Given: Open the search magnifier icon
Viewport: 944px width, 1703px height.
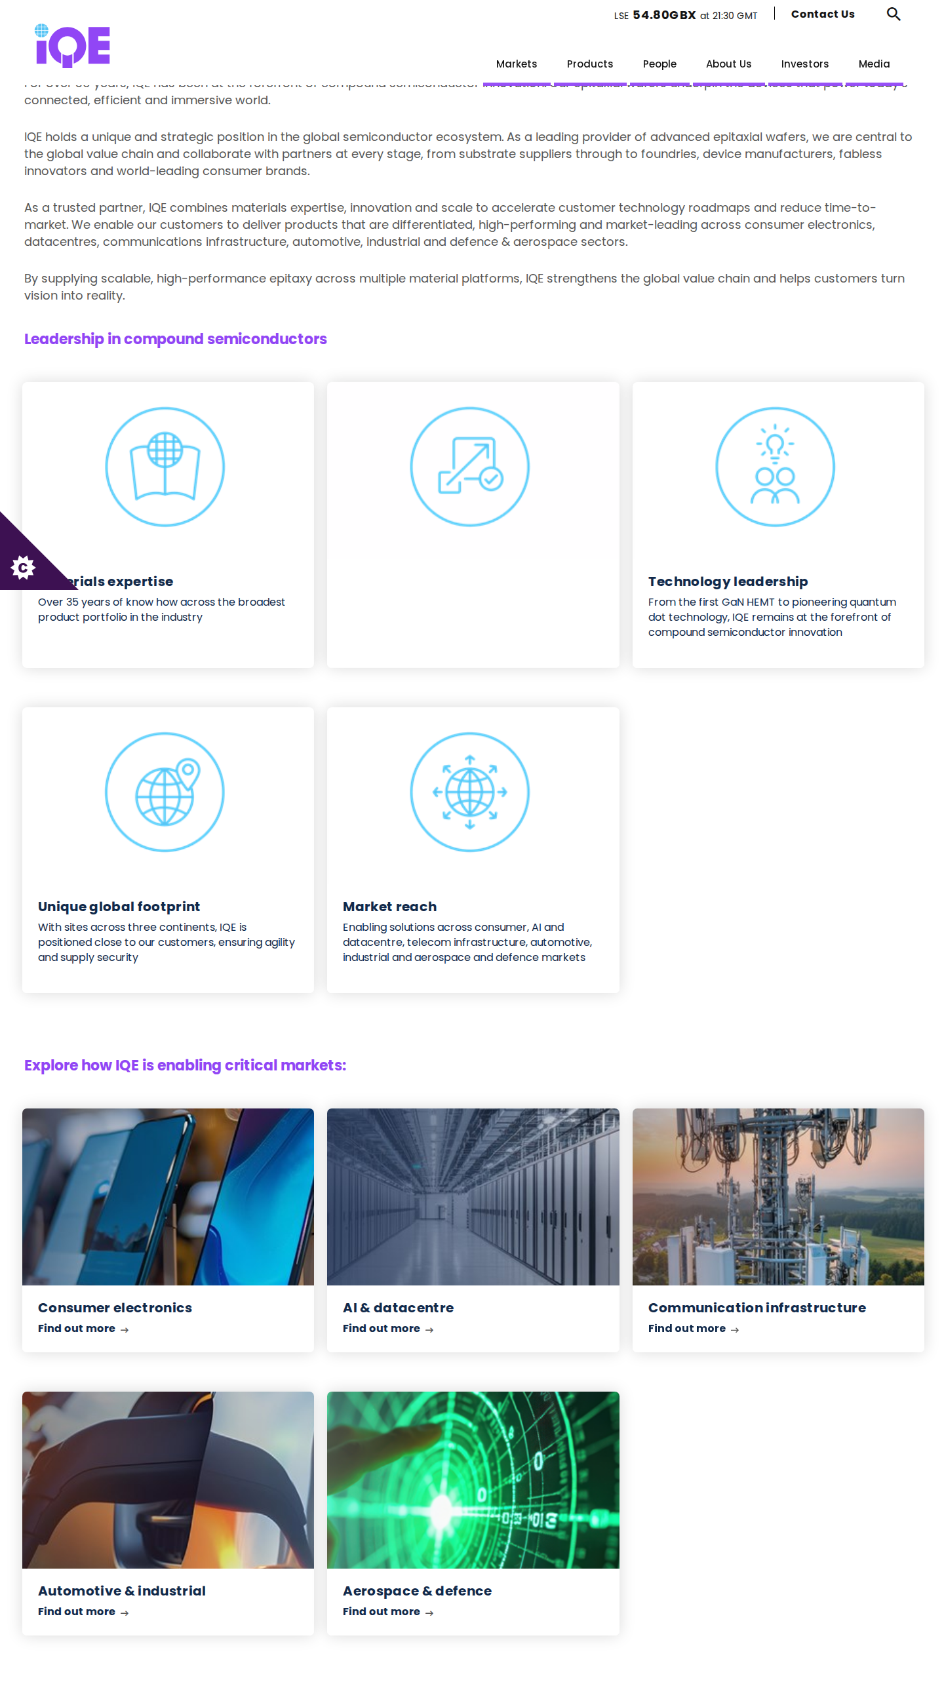Looking at the screenshot, I should pos(893,14).
